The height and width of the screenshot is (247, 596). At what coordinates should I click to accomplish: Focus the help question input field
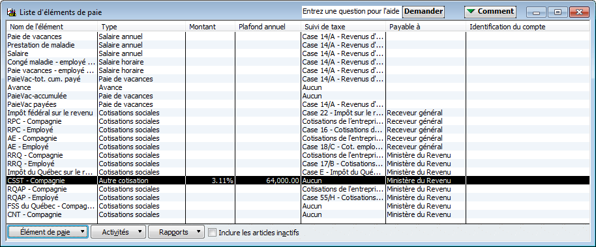tap(351, 11)
